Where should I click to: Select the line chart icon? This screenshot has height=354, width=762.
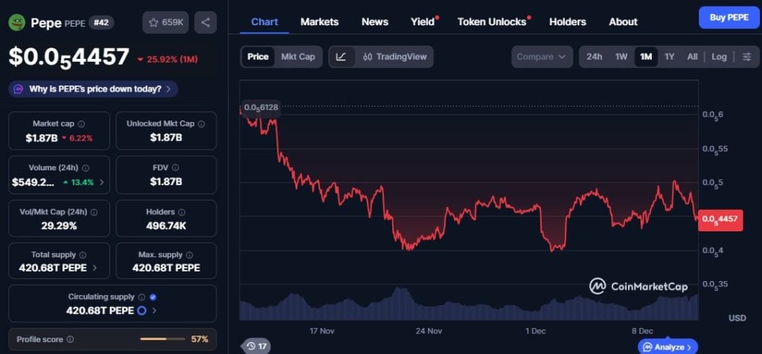[x=341, y=57]
